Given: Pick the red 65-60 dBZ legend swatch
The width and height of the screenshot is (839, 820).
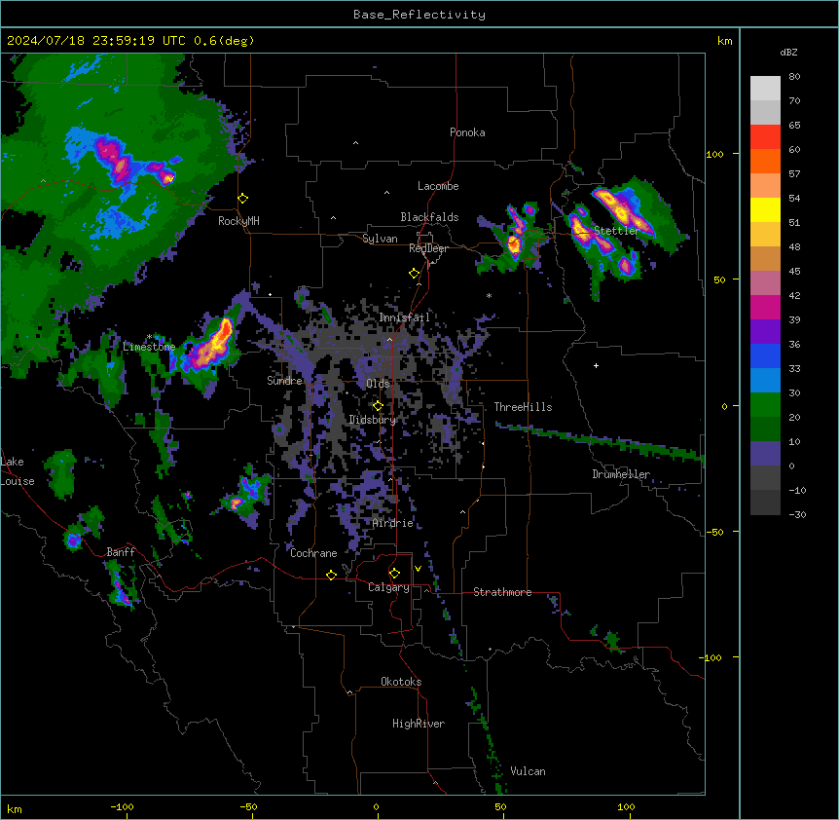Looking at the screenshot, I should point(765,137).
